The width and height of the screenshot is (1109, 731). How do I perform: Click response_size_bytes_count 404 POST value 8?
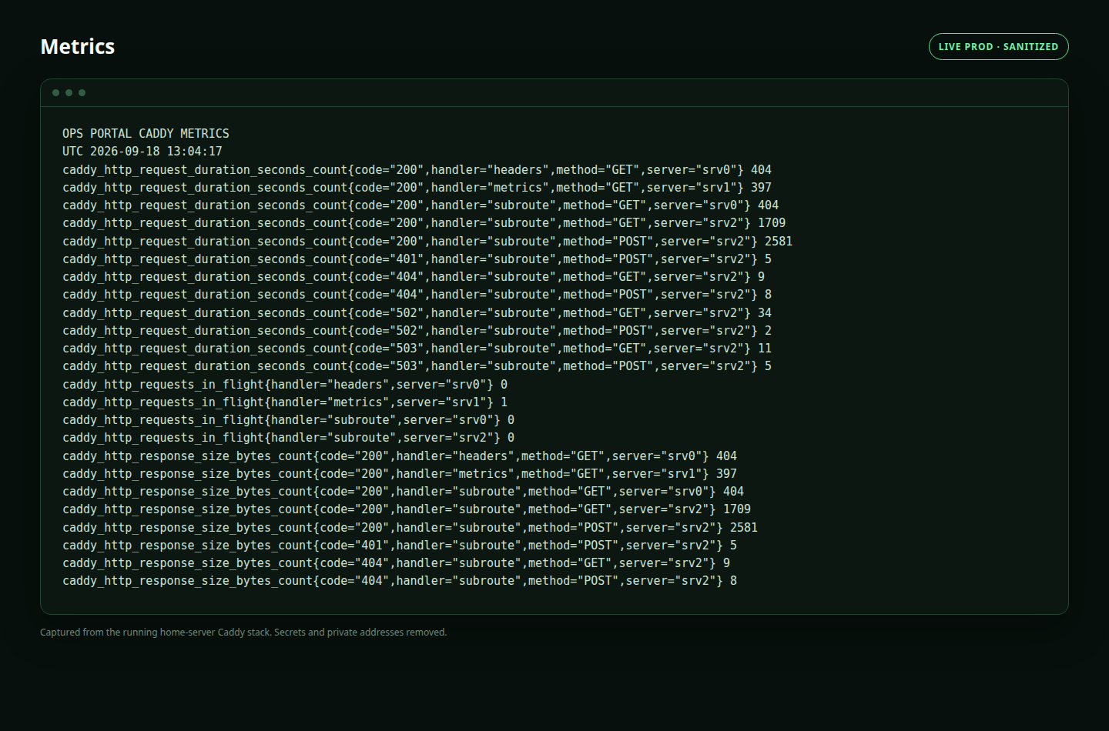point(400,581)
